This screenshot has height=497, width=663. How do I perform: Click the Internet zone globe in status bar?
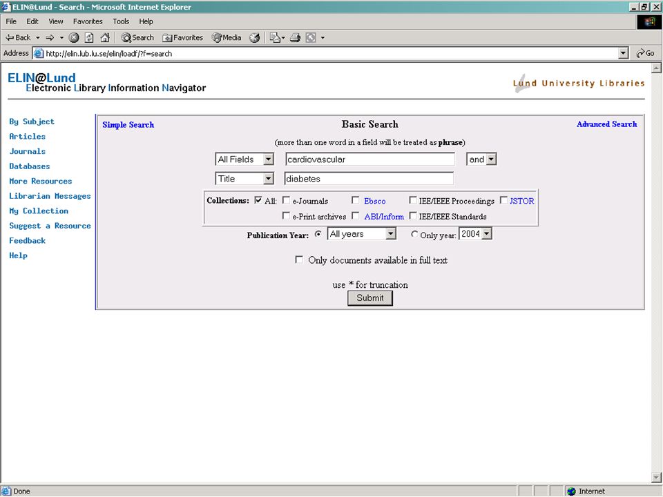[572, 491]
